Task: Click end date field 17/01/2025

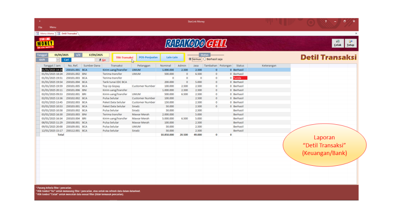Action: (x=96, y=55)
